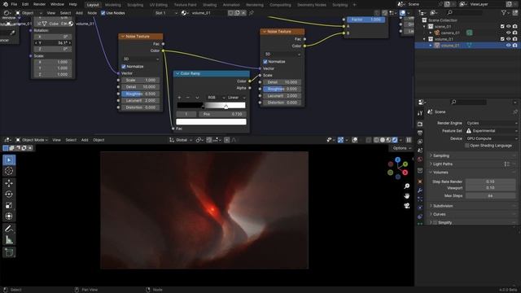The image size is (521, 293).
Task: Open the Render menu in top bar
Action: coord(39,4)
